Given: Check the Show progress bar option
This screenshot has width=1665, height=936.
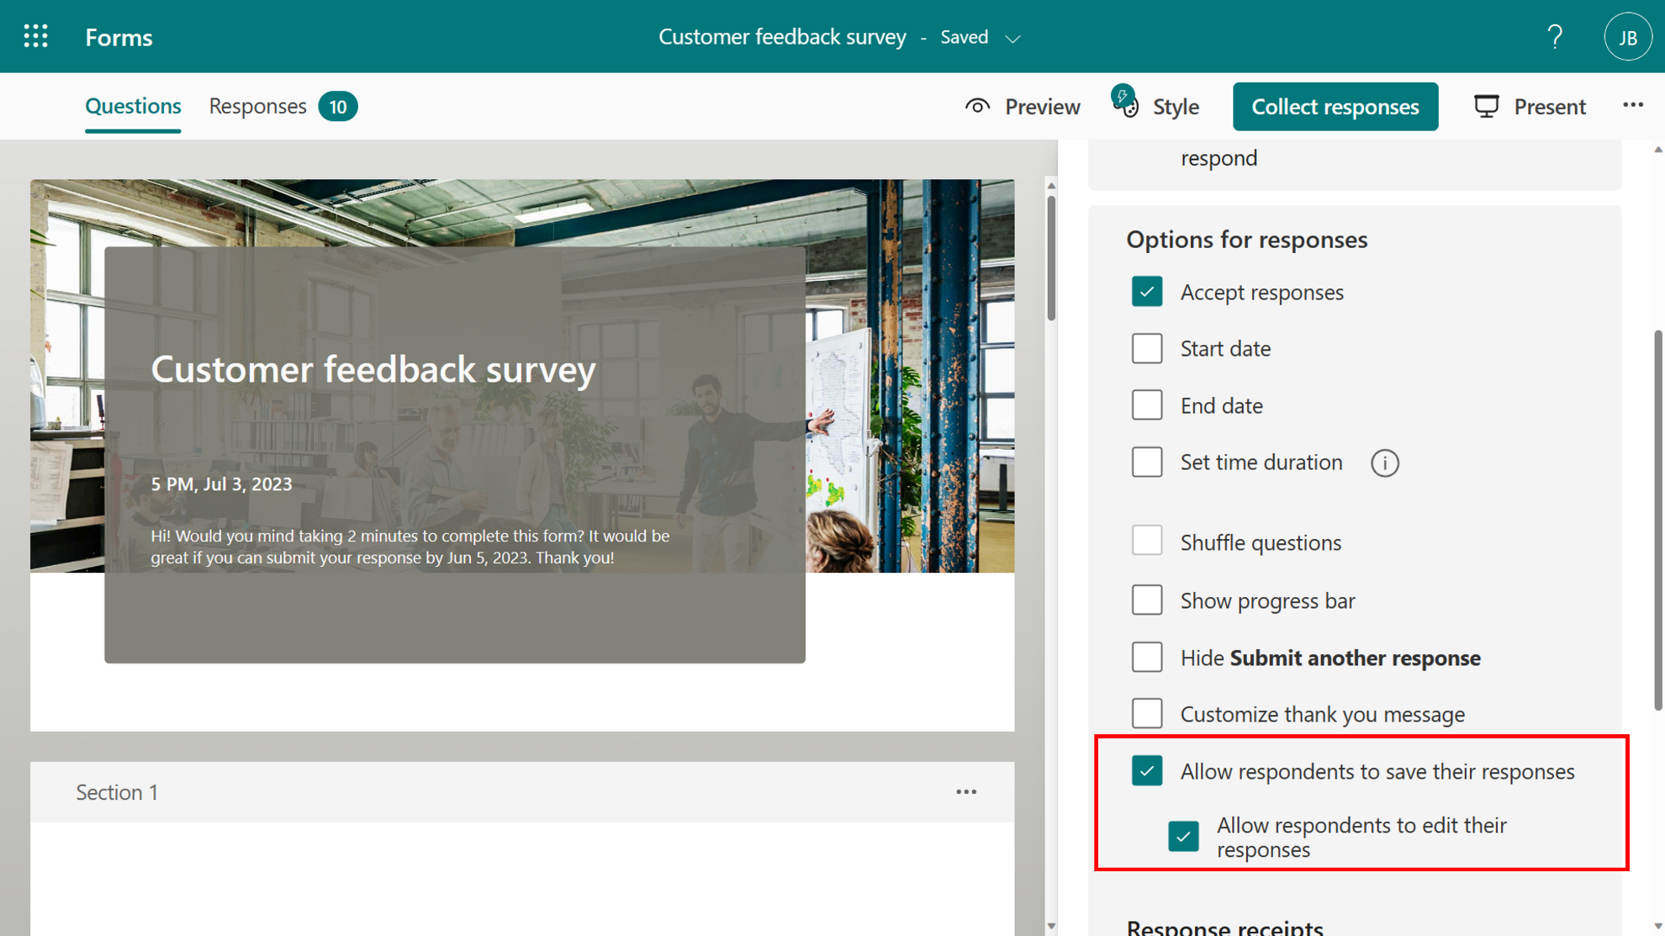Looking at the screenshot, I should 1146,600.
